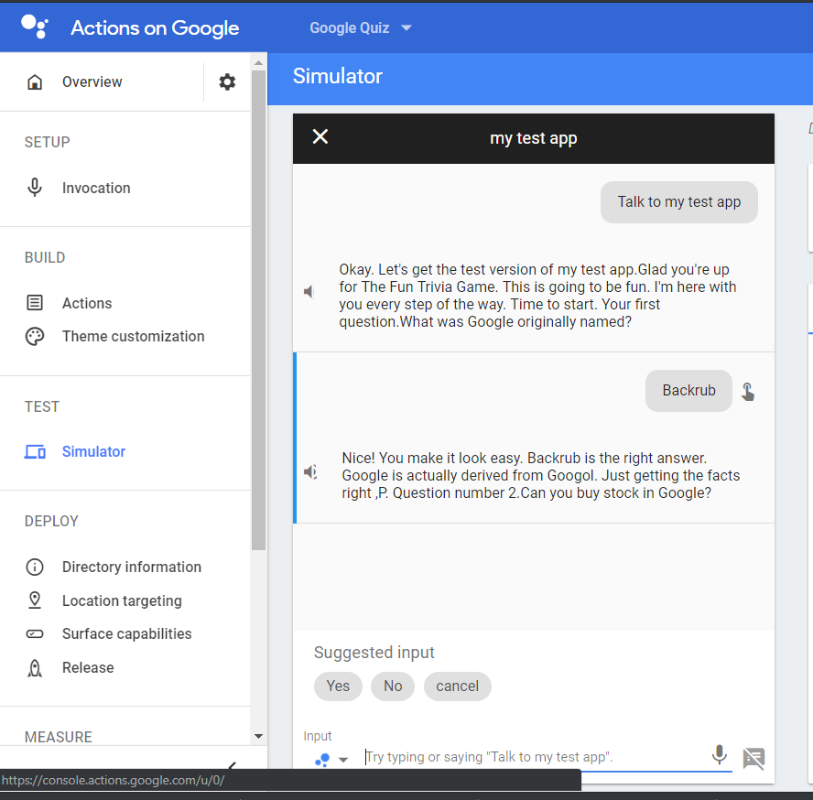Open Surface capabilities
Screen dimensions: 813x800
127,633
